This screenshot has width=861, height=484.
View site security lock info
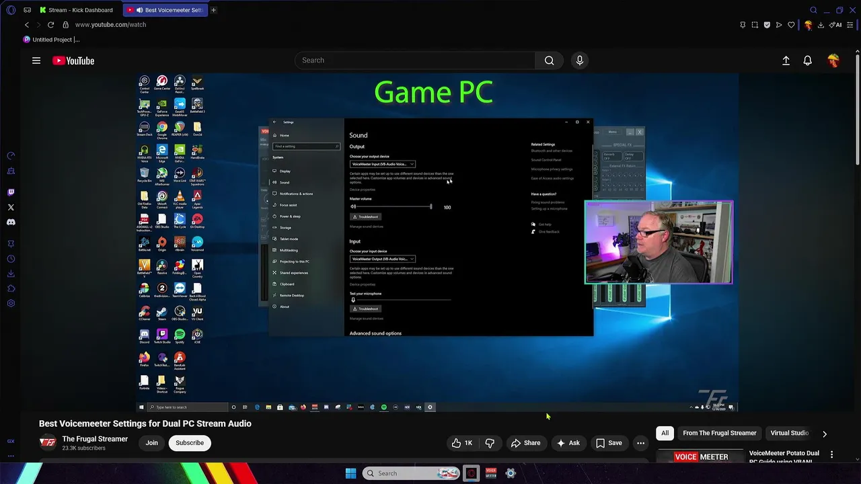(65, 25)
